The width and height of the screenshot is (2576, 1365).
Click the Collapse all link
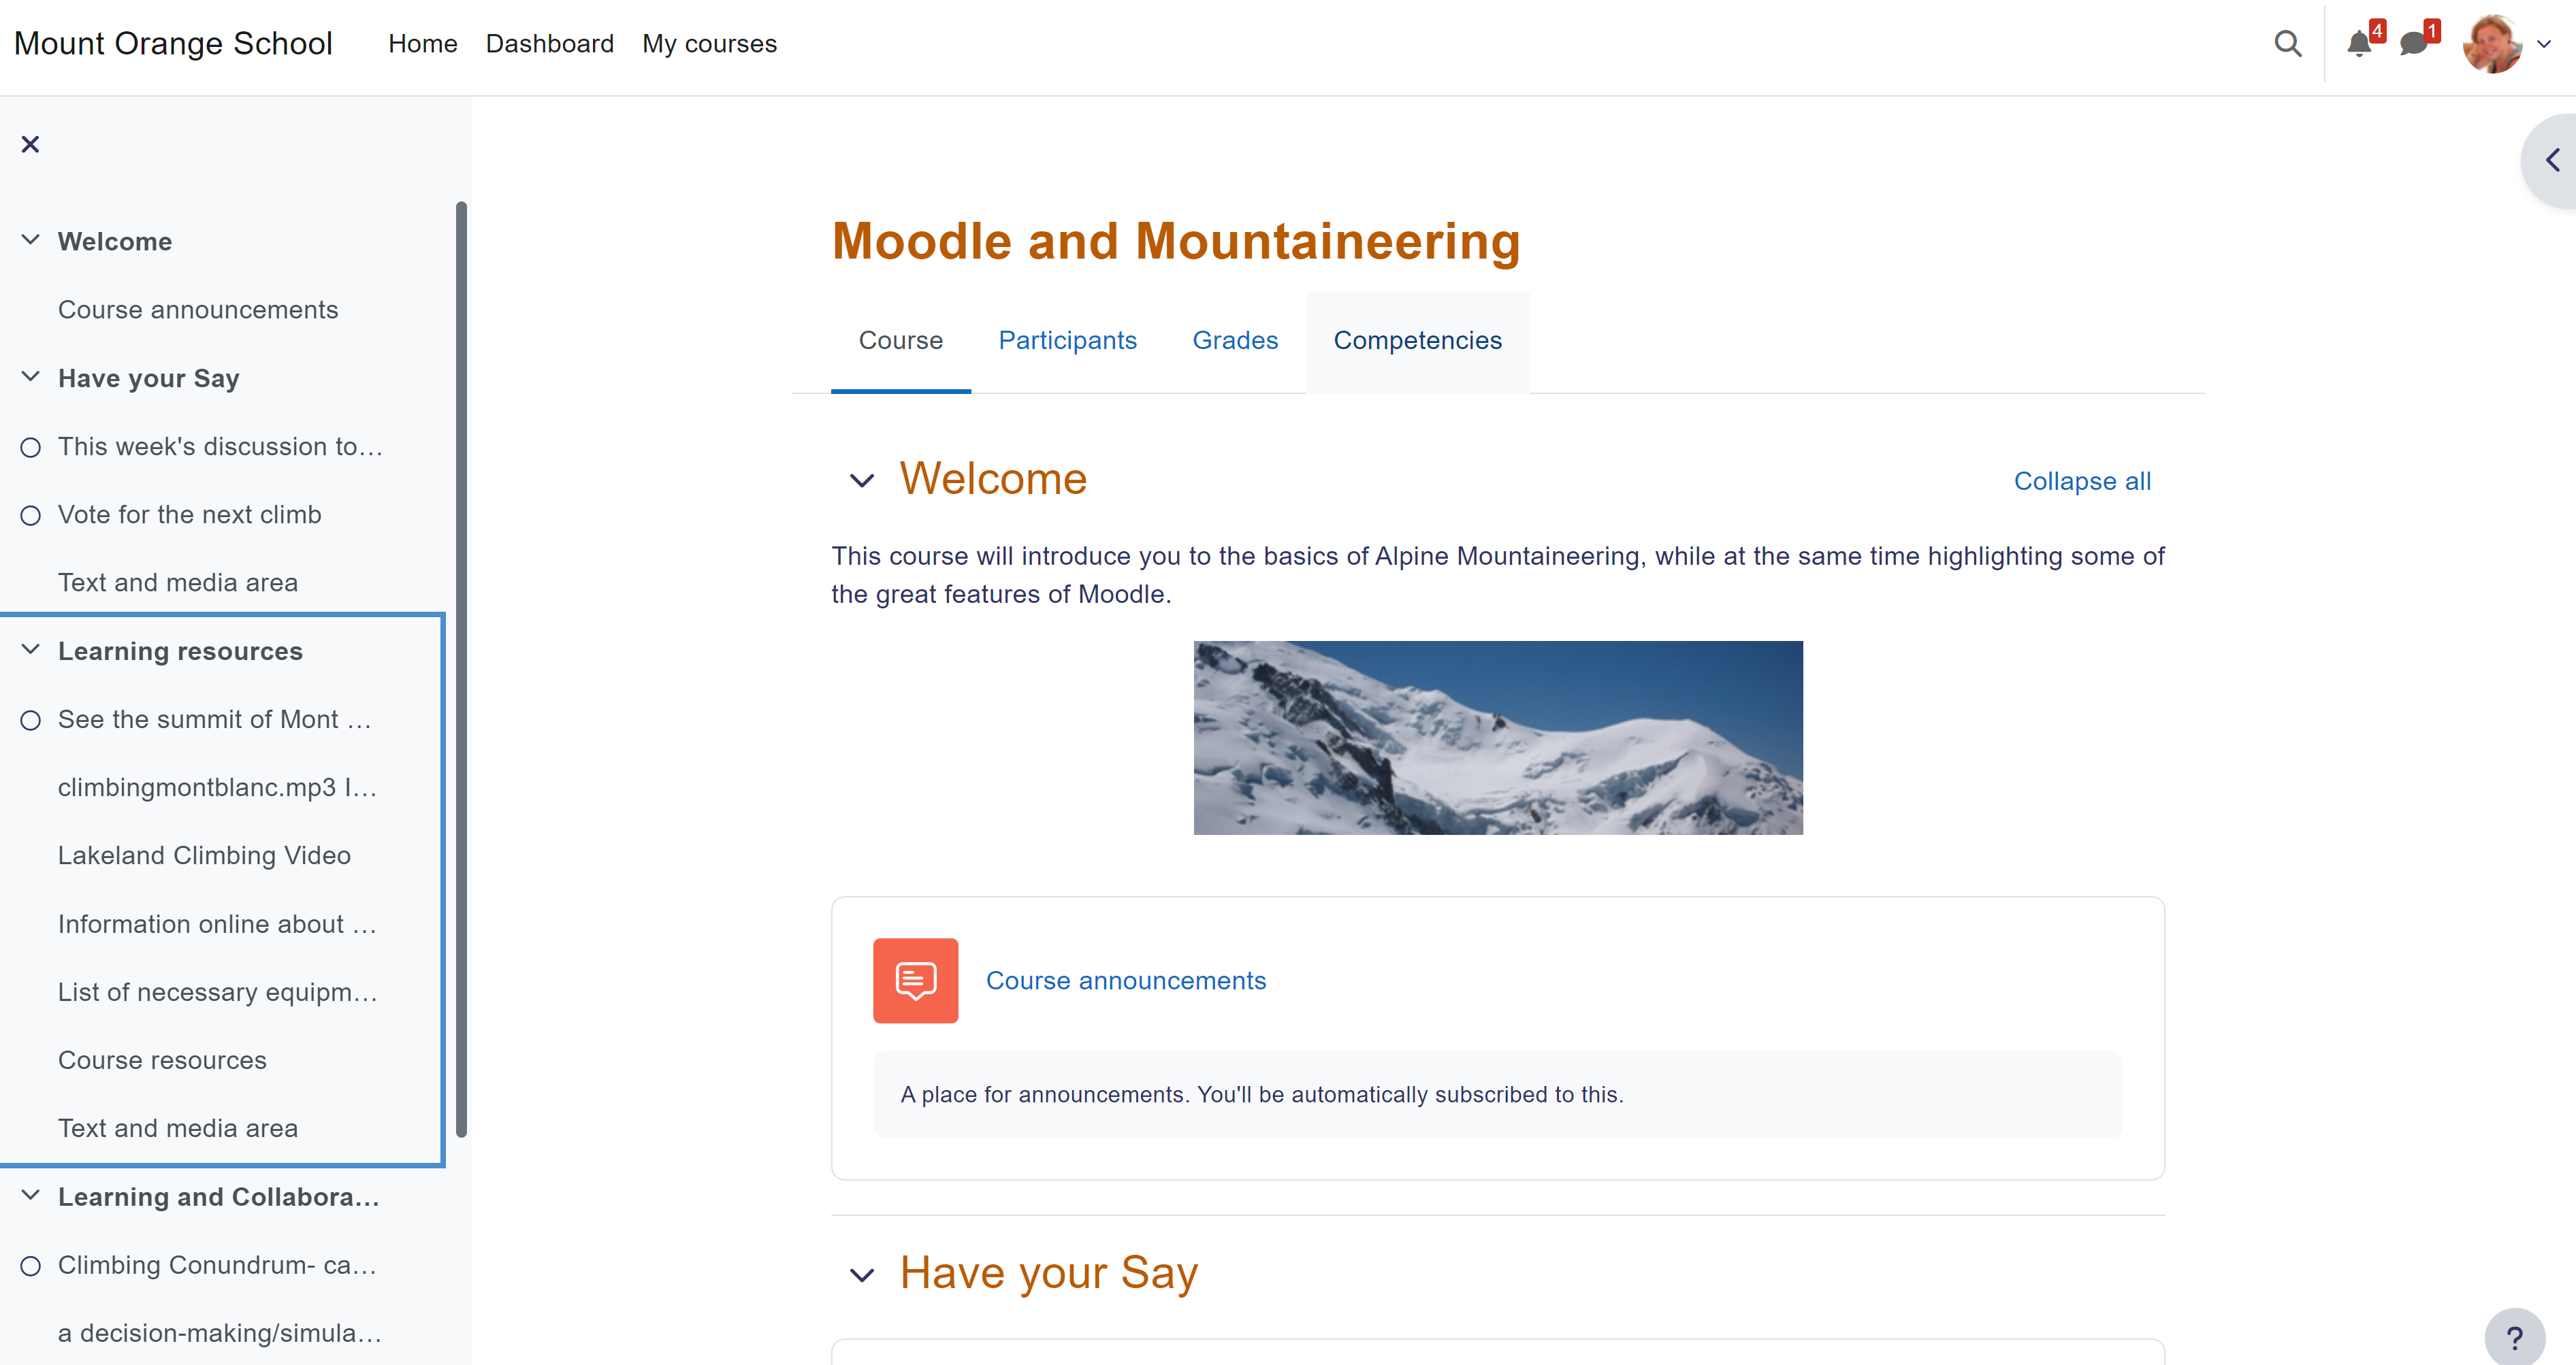[x=2082, y=482]
